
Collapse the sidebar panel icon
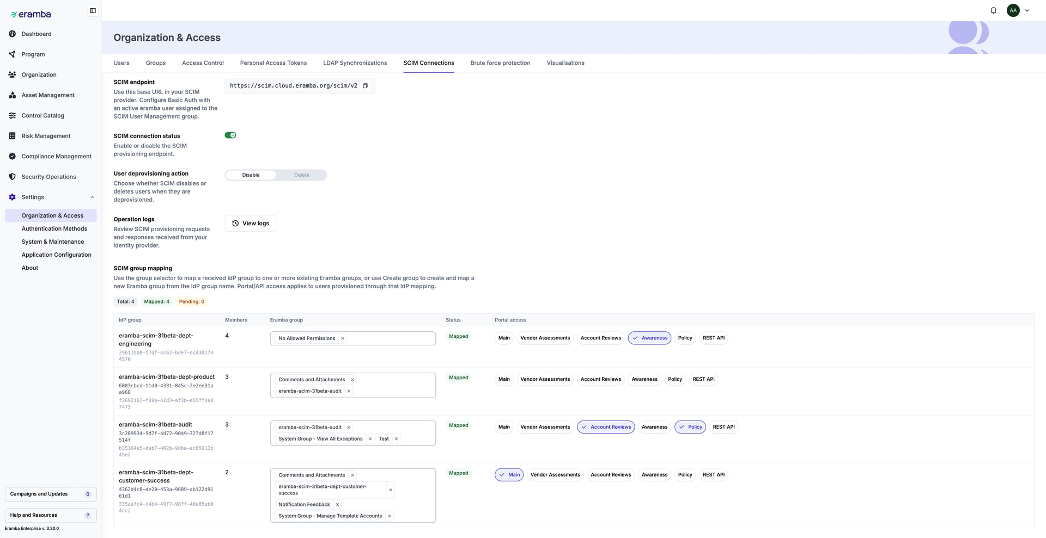tap(93, 10)
